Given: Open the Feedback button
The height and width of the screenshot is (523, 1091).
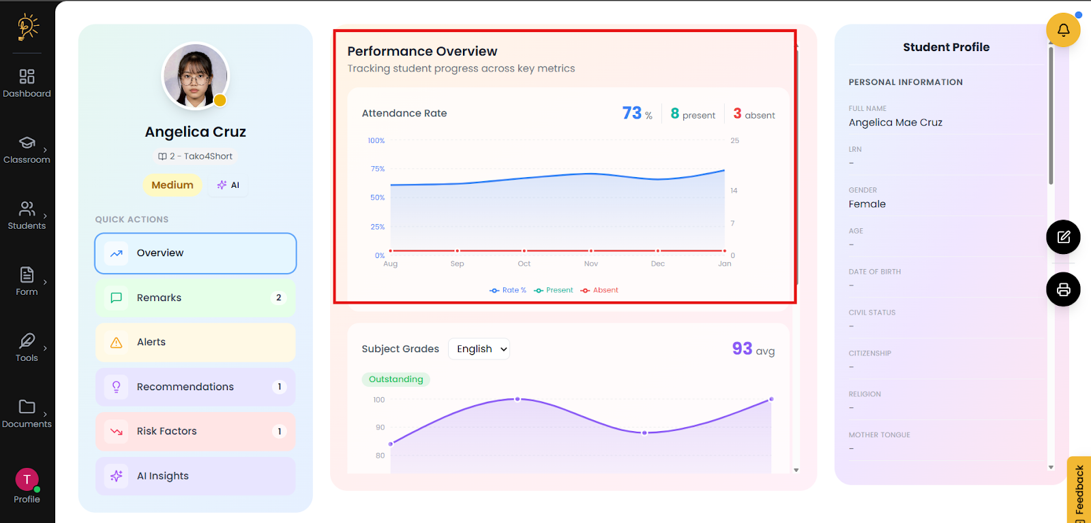Looking at the screenshot, I should [x=1079, y=490].
